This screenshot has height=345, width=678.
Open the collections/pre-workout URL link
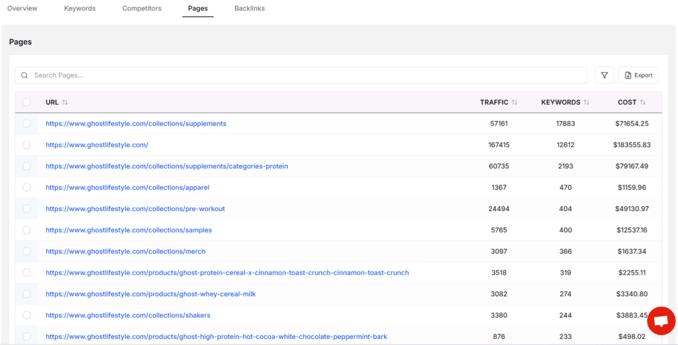pos(135,209)
